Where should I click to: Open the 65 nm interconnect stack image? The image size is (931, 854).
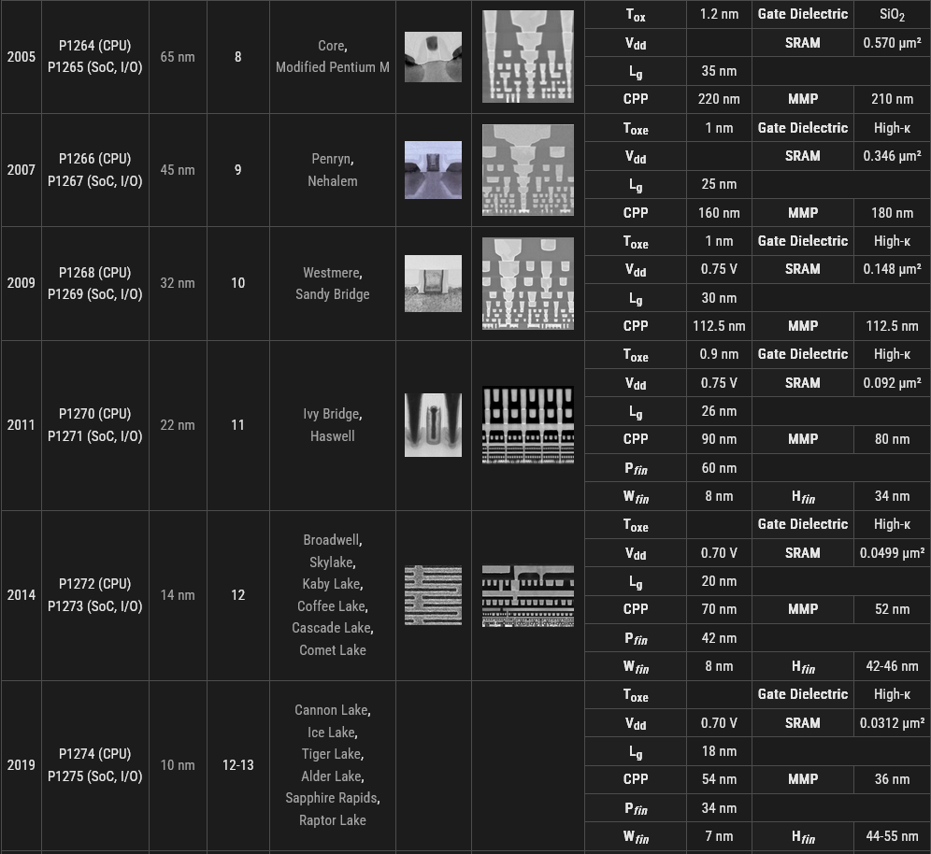coord(528,56)
